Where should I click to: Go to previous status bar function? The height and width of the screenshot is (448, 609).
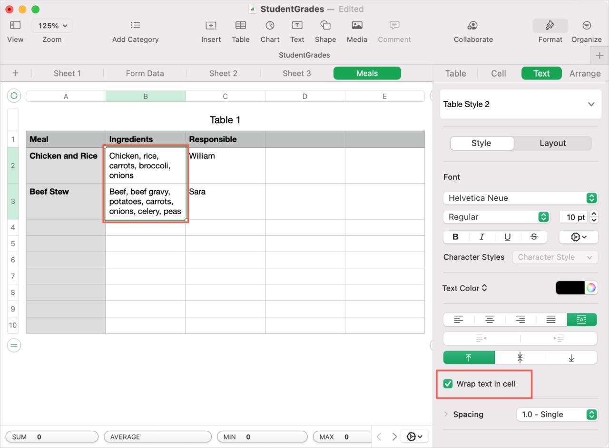379,437
